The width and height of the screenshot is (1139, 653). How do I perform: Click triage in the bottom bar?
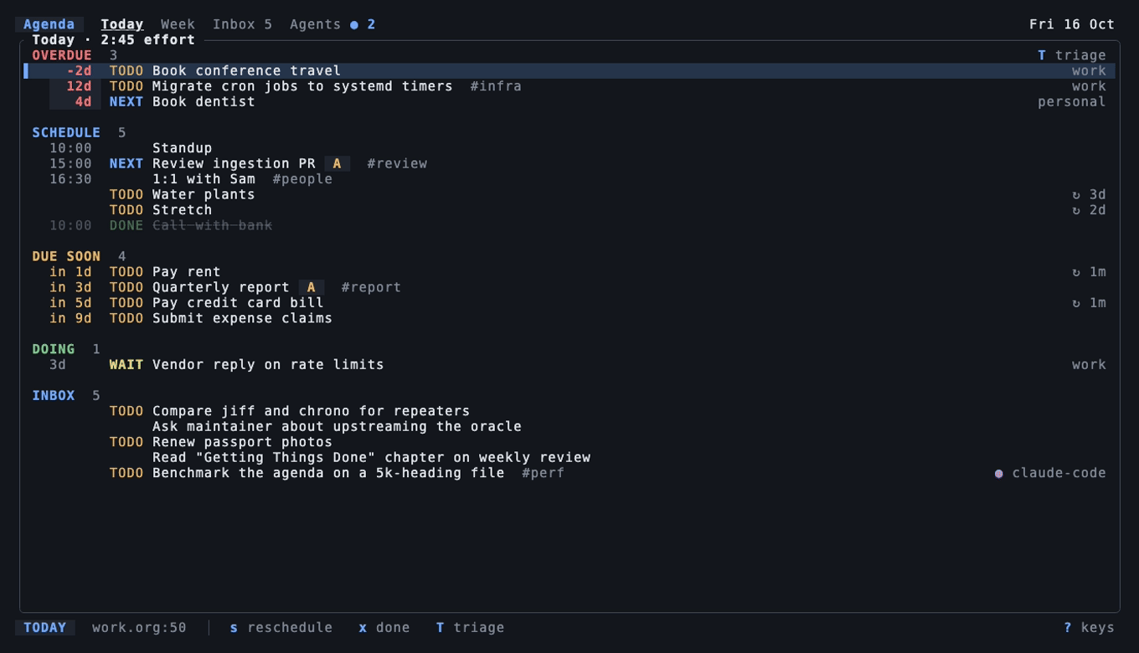click(470, 627)
